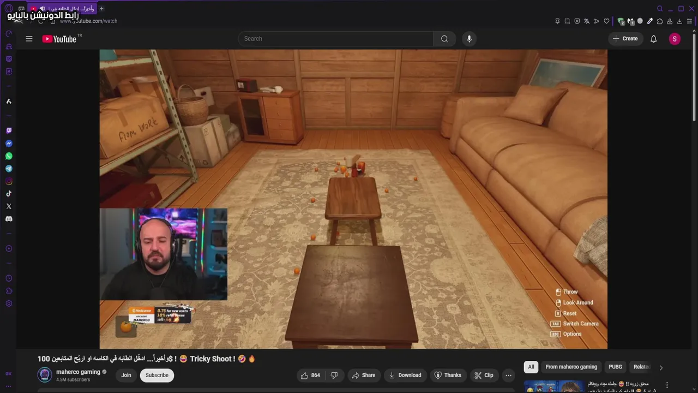Click the Download button
698x393 pixels.
pyautogui.click(x=405, y=375)
